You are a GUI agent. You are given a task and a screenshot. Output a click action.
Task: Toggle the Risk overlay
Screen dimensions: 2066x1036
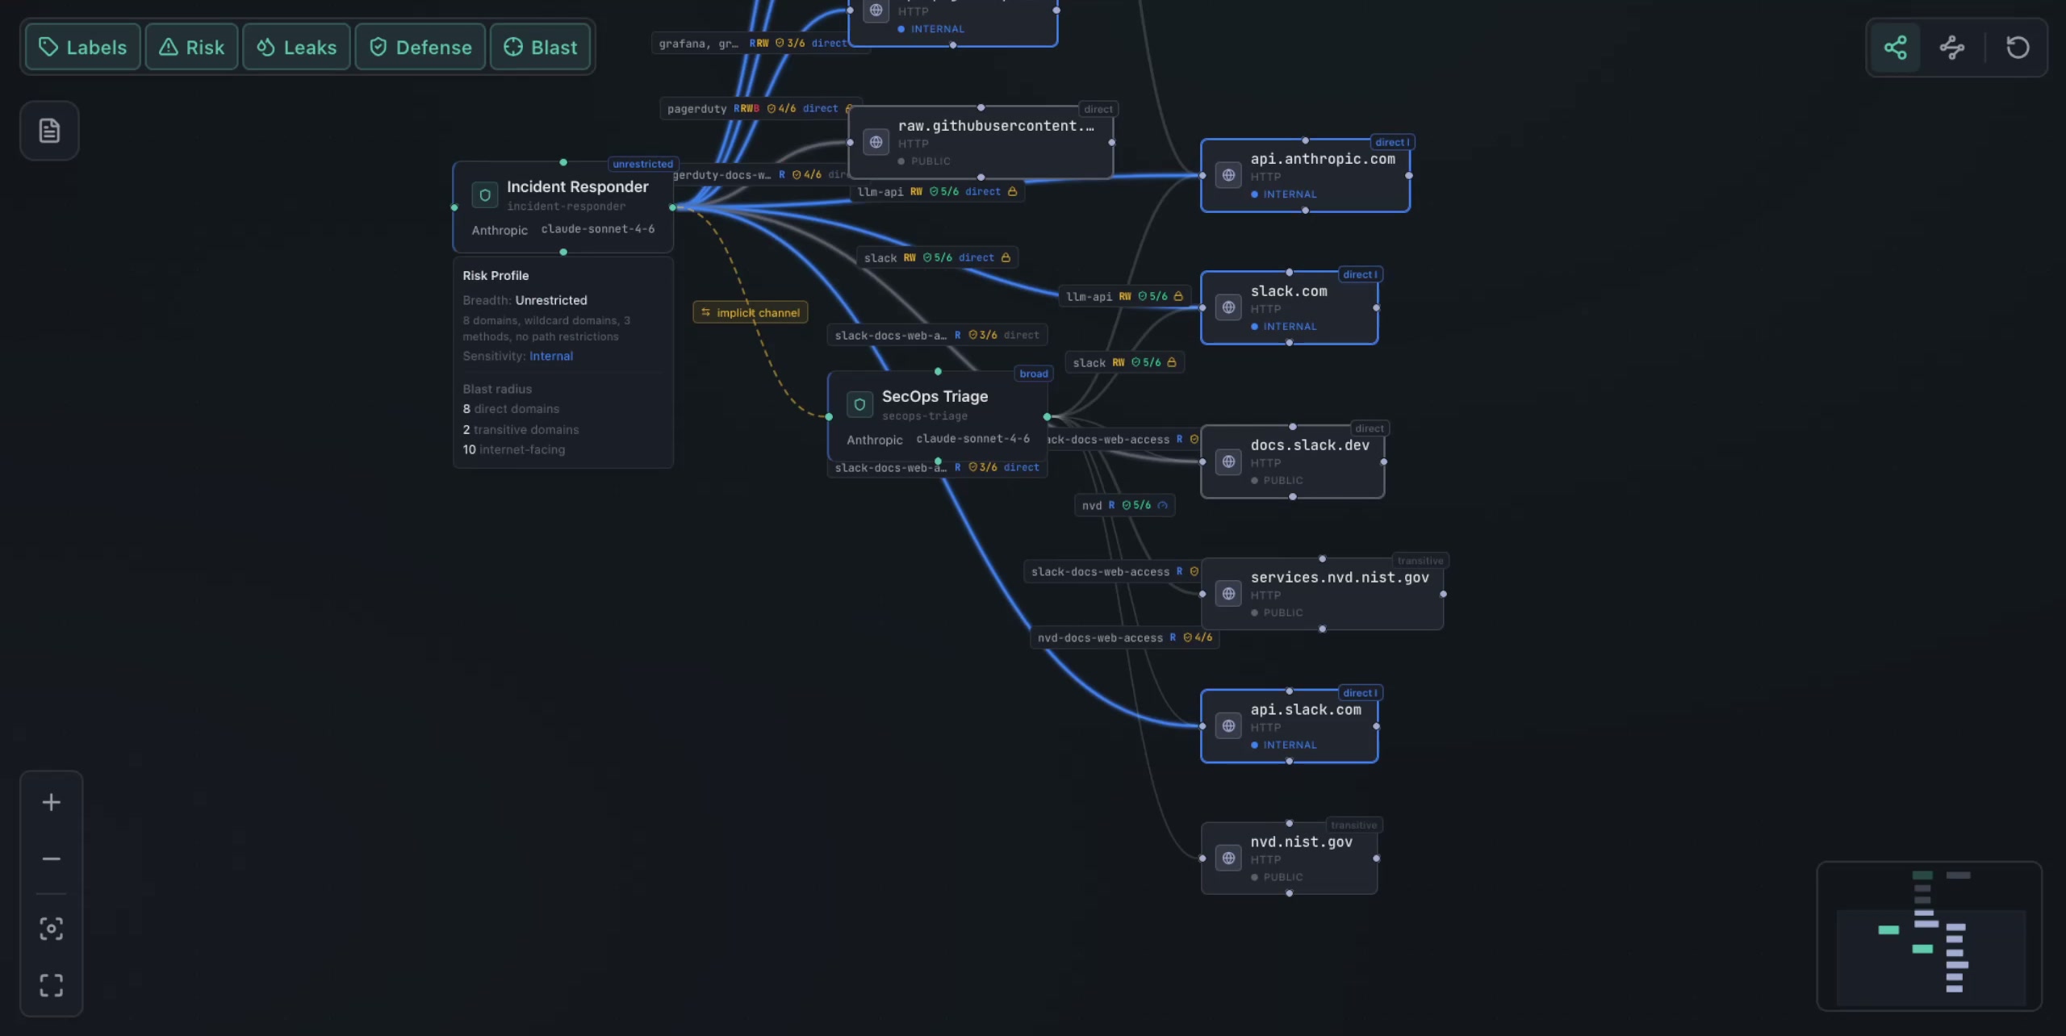tap(191, 47)
